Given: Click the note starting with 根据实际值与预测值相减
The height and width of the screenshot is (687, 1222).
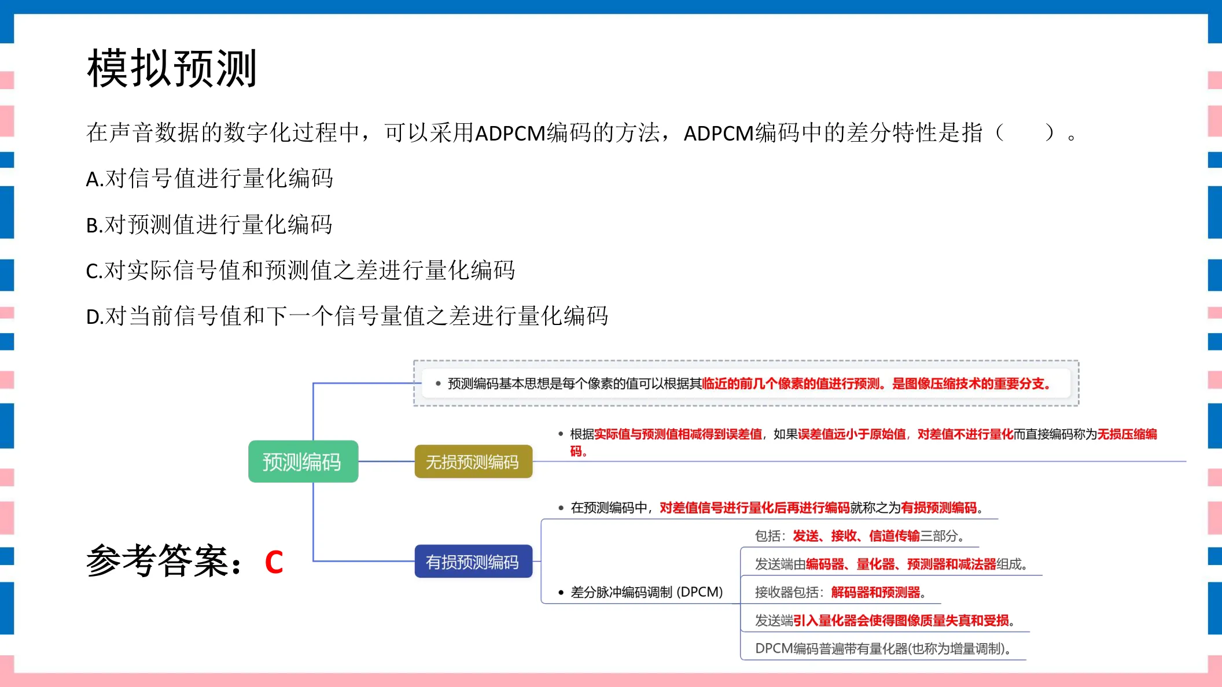Looking at the screenshot, I should [x=857, y=442].
